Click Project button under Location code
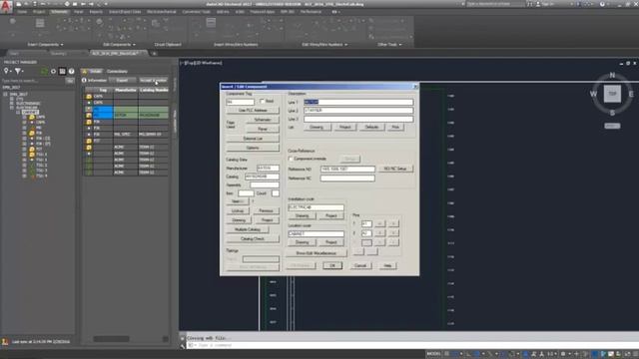 pyautogui.click(x=330, y=242)
